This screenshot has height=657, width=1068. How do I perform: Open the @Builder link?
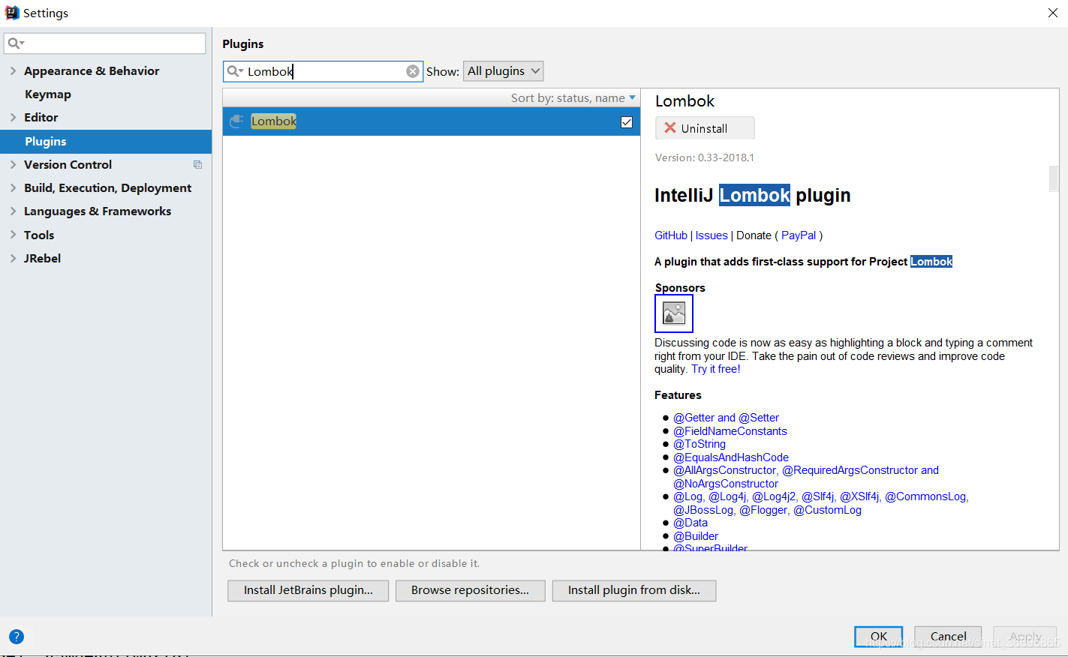696,536
